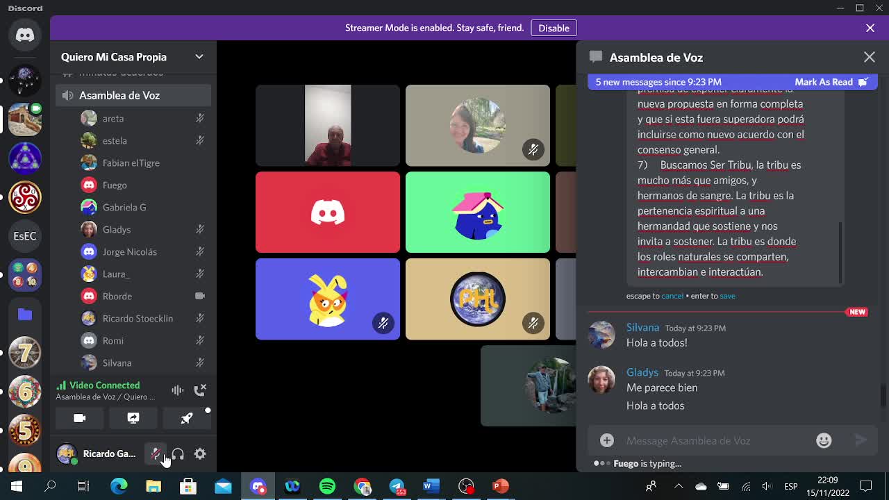Screen dimensions: 889x500
Task: Open Windows Start menu
Action: click(17, 486)
